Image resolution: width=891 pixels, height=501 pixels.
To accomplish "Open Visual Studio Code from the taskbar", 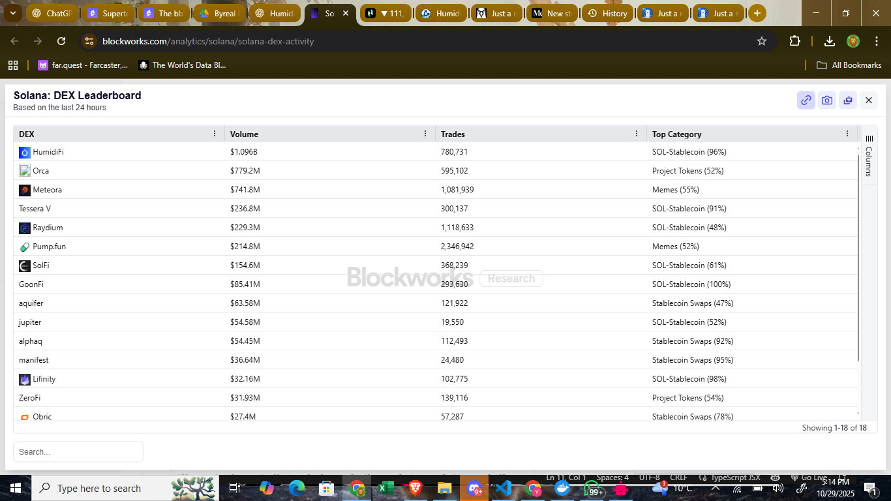I will click(x=503, y=488).
